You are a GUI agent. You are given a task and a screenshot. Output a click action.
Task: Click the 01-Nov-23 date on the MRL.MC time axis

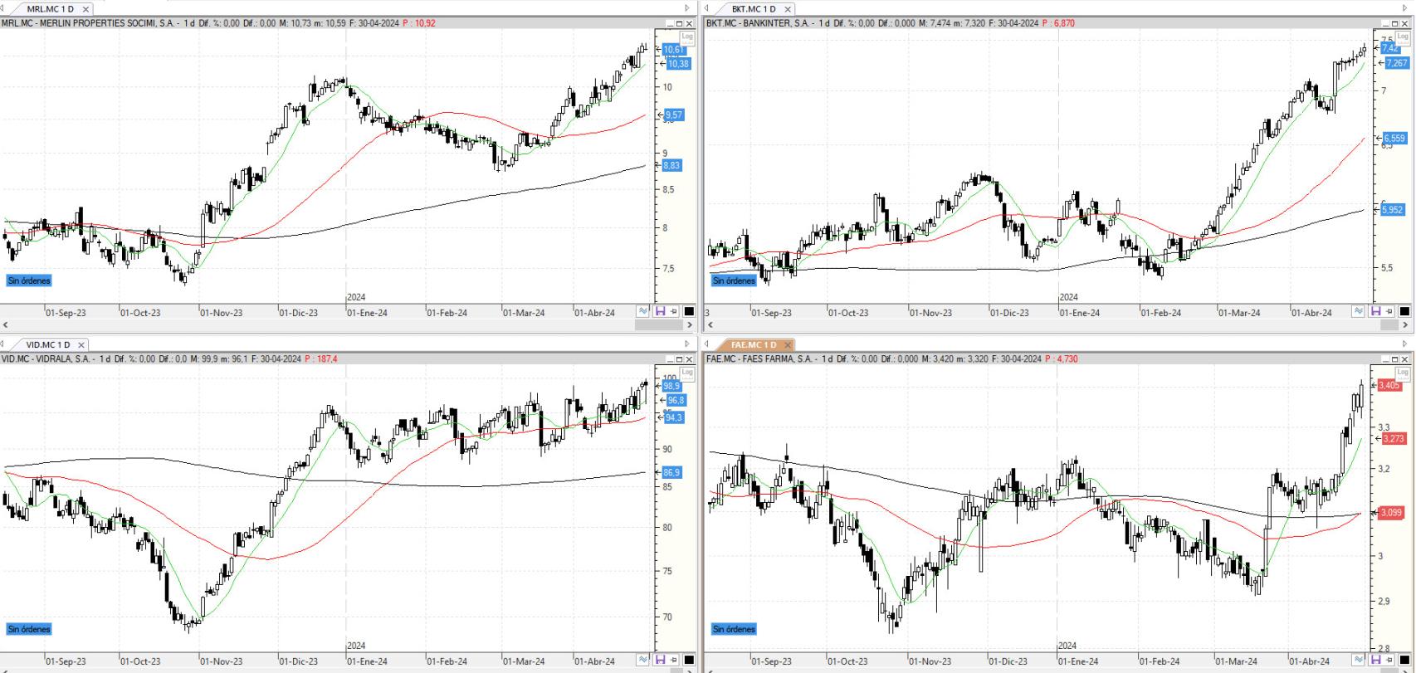click(x=222, y=313)
